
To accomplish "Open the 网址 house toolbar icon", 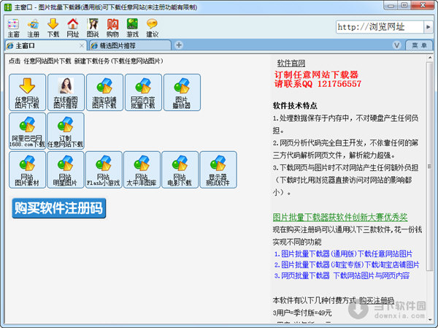I will point(73,28).
